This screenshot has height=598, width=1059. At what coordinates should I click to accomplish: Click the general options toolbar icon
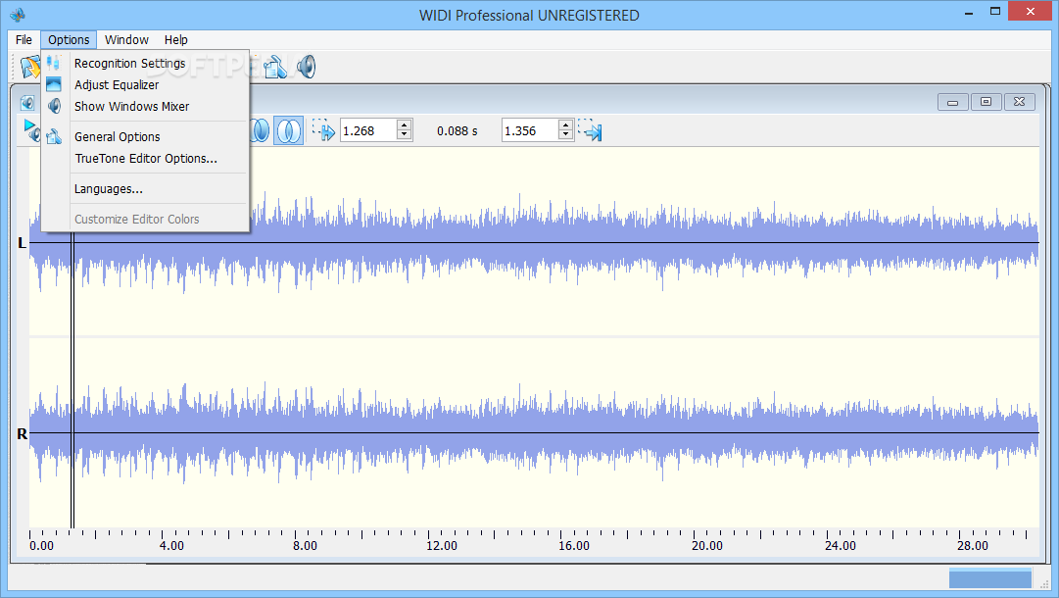click(276, 67)
